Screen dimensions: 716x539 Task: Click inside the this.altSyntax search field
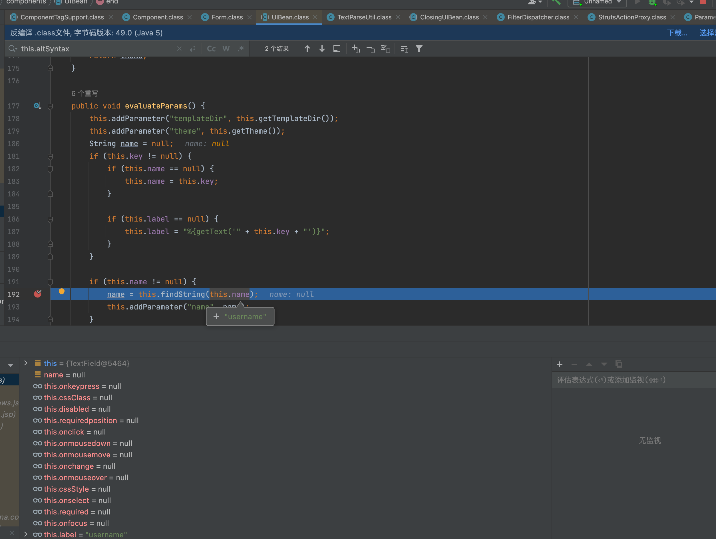click(97, 49)
